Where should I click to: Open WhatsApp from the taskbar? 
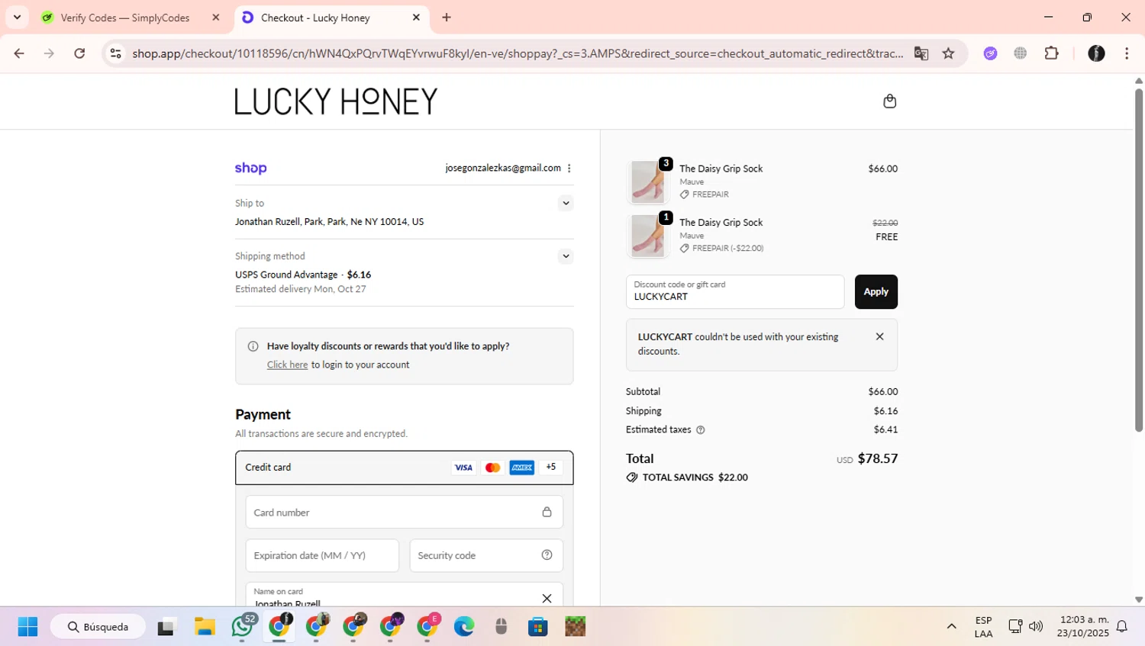243,627
